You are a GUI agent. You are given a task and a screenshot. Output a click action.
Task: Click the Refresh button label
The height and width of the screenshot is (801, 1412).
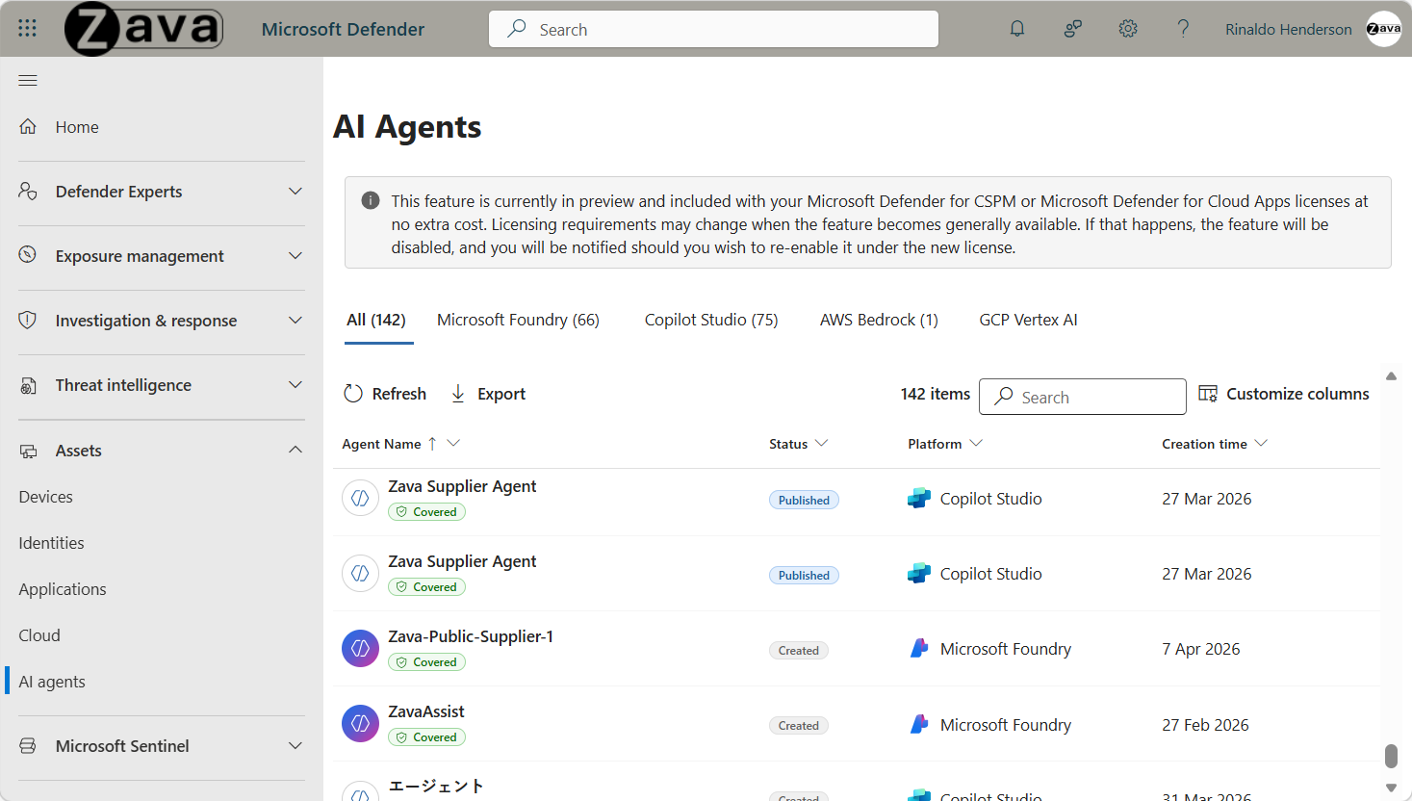(399, 394)
